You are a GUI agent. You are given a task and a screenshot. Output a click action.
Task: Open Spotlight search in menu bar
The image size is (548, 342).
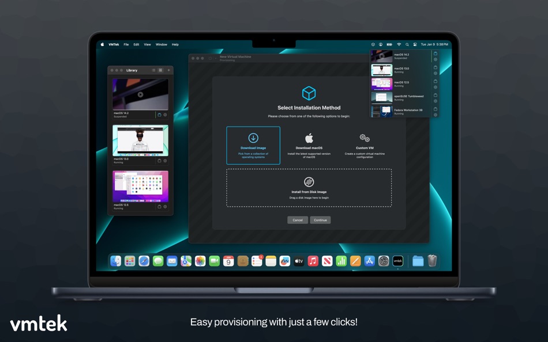(407, 44)
